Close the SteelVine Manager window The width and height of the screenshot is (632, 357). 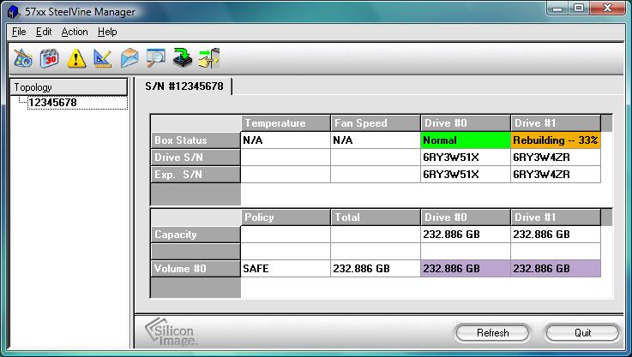608,8
